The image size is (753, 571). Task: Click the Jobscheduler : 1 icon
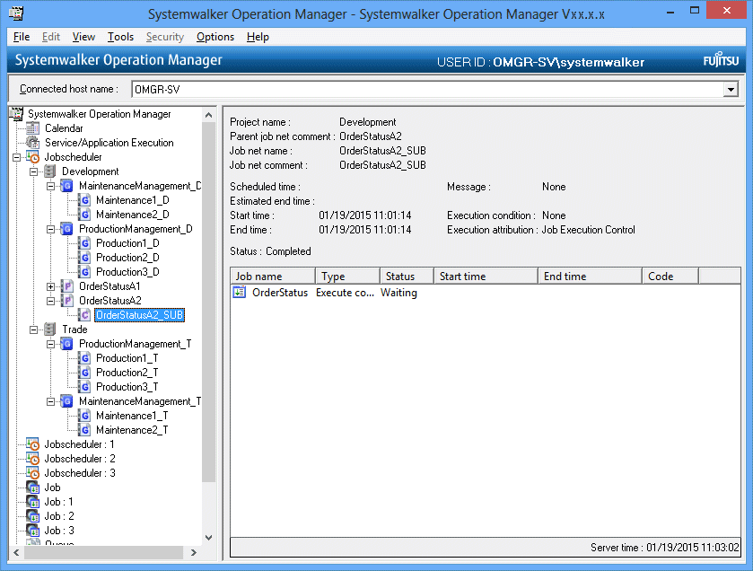tap(33, 444)
